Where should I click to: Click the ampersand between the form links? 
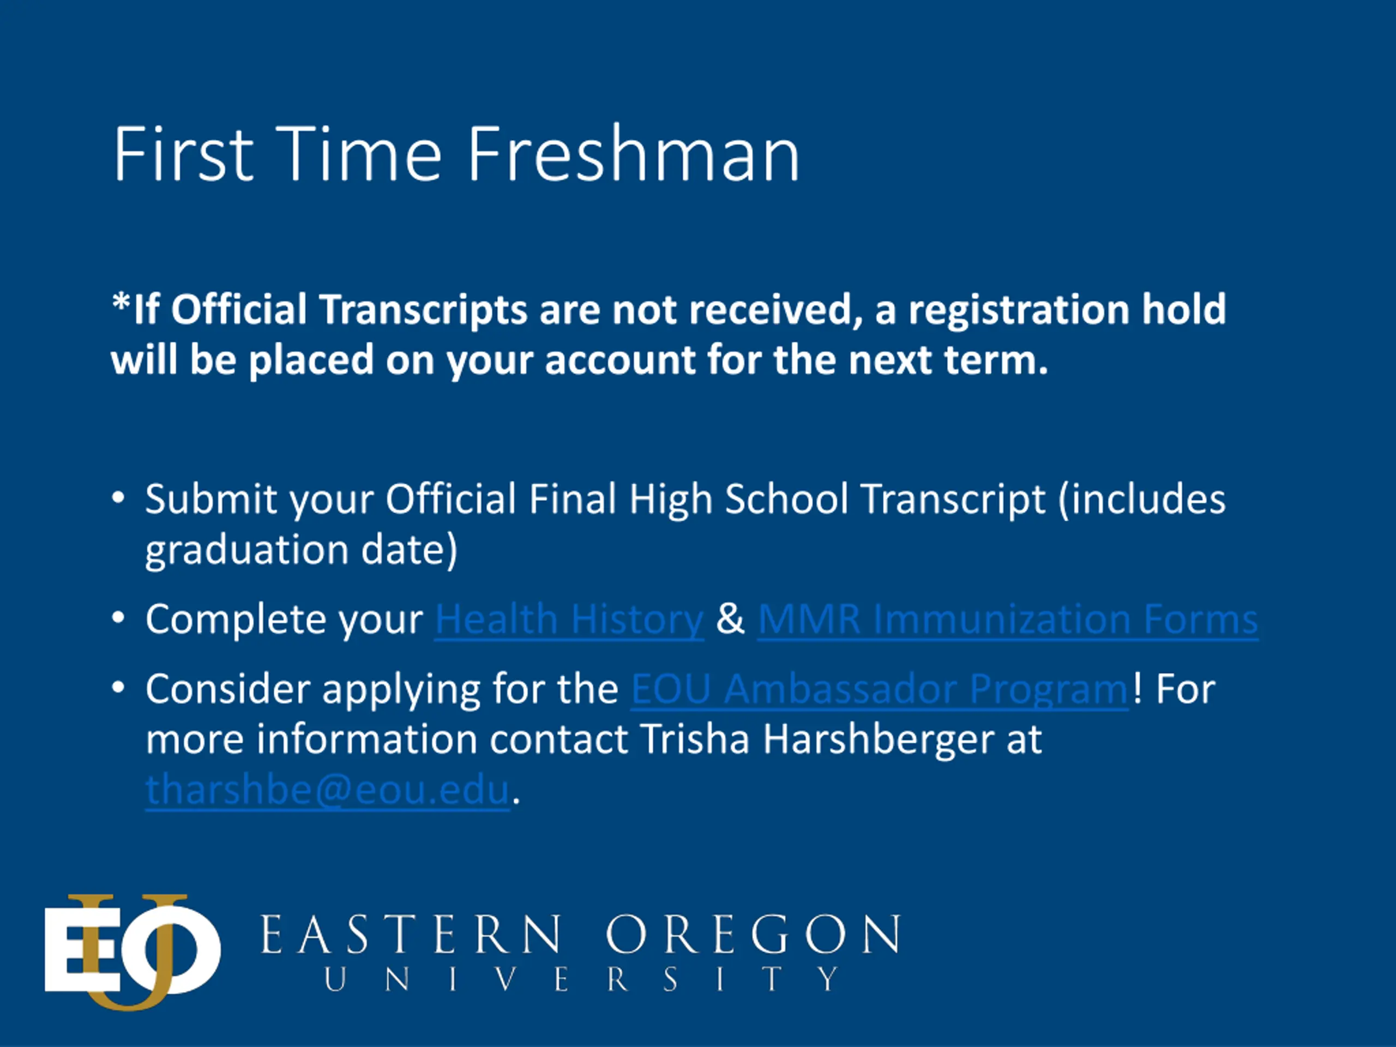point(730,619)
